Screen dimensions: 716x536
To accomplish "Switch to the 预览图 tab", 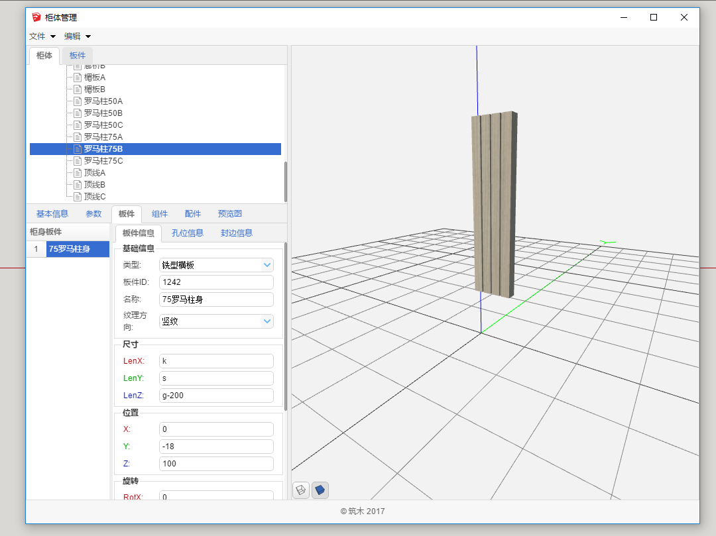I will click(x=230, y=214).
